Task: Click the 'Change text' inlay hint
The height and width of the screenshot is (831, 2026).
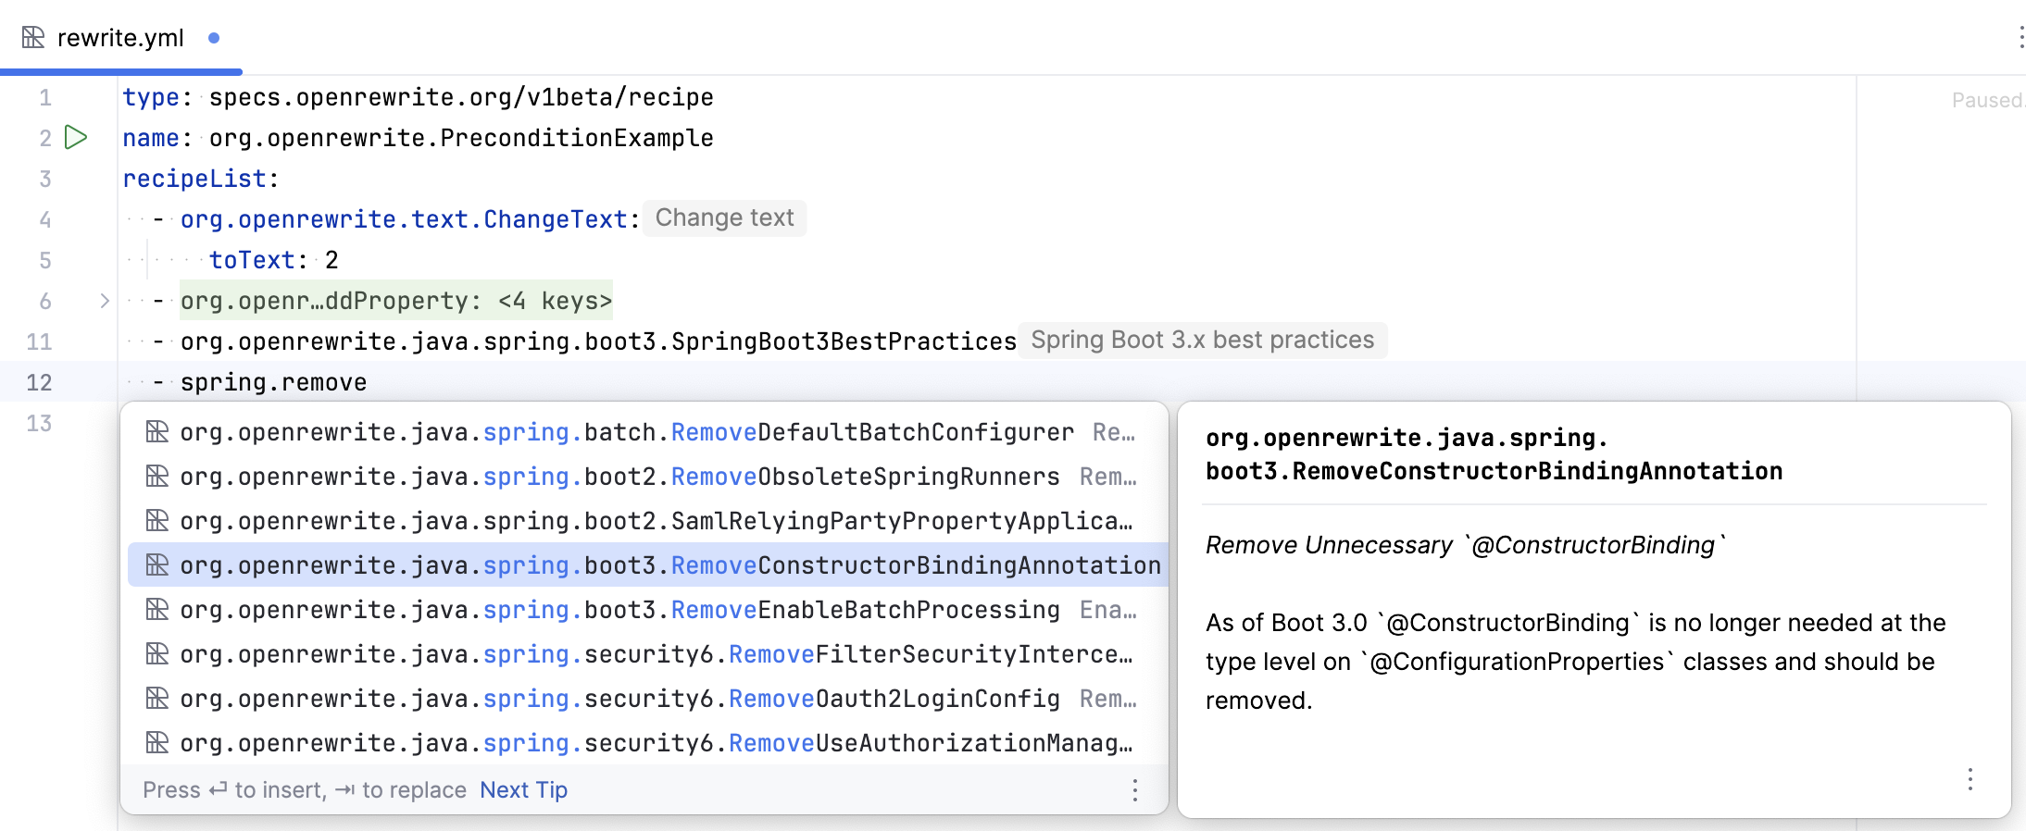Action: [x=724, y=218]
